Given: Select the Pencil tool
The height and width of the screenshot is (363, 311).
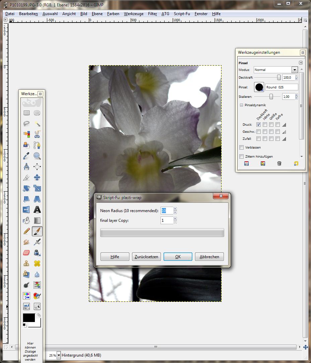Looking at the screenshot, I should 26,231.
